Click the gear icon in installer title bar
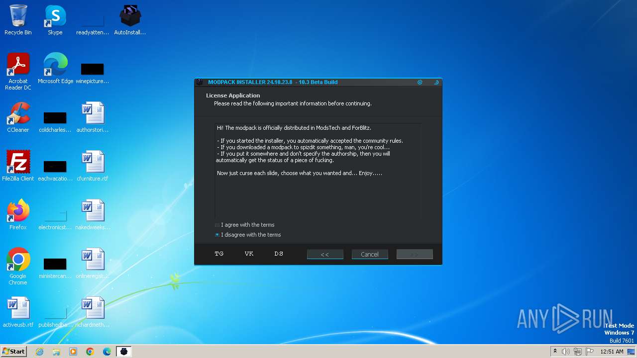 pyautogui.click(x=420, y=82)
